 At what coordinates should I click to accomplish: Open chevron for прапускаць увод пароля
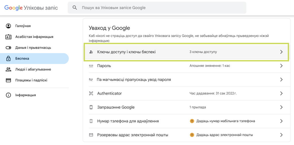coord(281,80)
